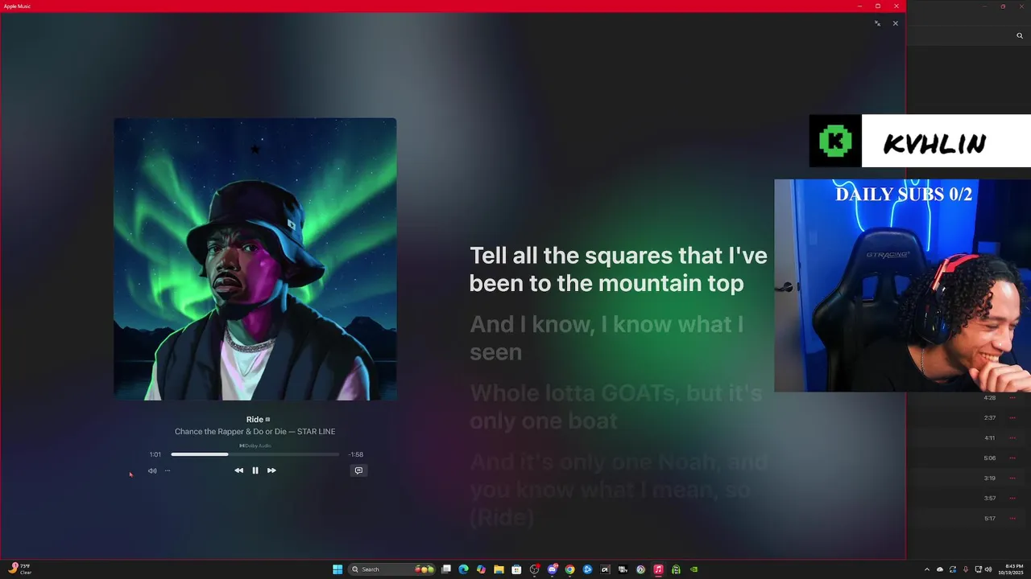
Task: Open Task View from the taskbar
Action: (x=445, y=569)
